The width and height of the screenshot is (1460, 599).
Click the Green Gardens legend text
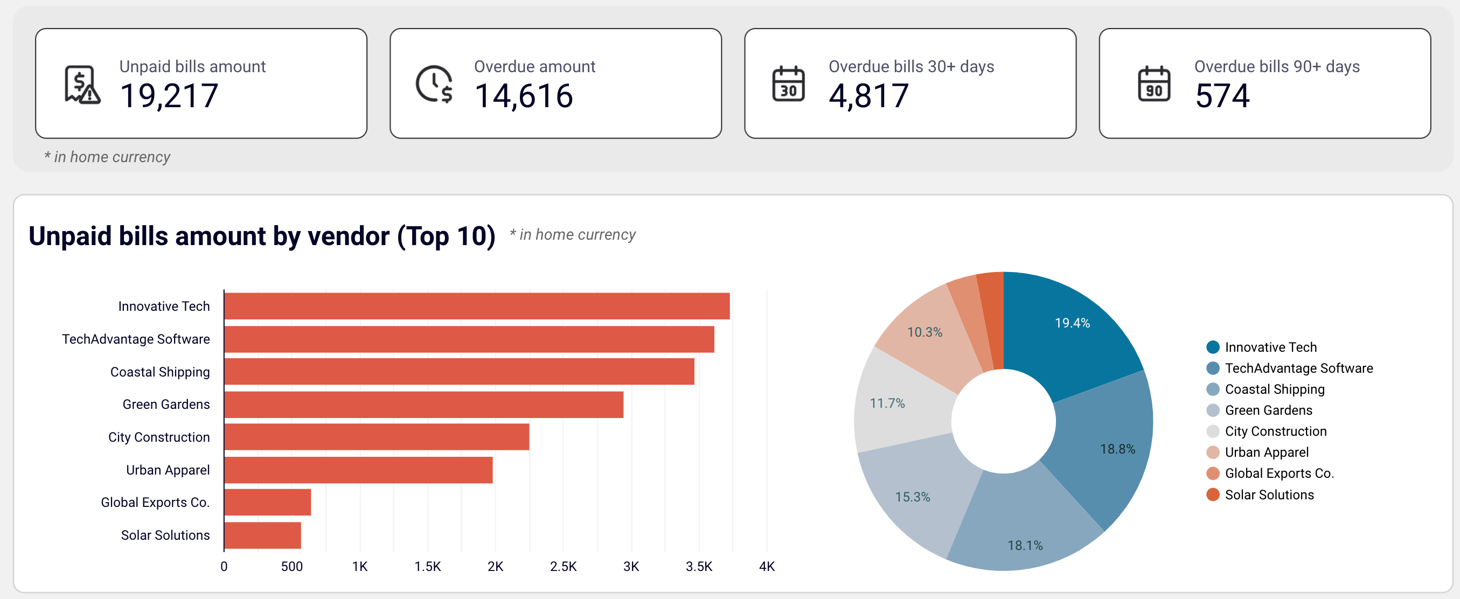[x=1268, y=410]
